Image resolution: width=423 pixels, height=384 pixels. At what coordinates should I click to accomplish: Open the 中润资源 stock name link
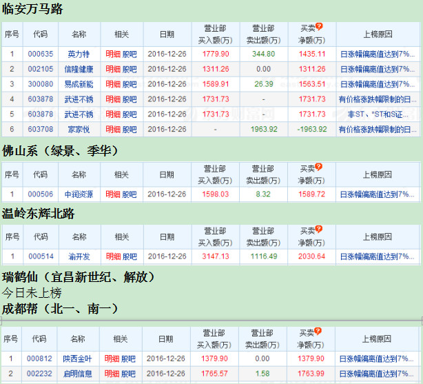tap(79, 194)
